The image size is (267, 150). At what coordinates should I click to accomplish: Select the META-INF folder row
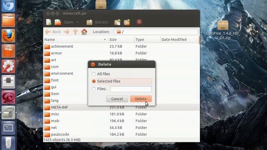[x=121, y=107]
